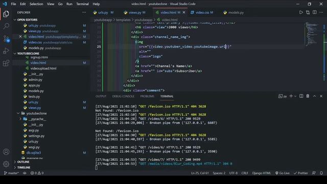The height and width of the screenshot is (184, 327).
Task: Collapse the YOUTUBECLONE folder section
Action: (x=28, y=54)
